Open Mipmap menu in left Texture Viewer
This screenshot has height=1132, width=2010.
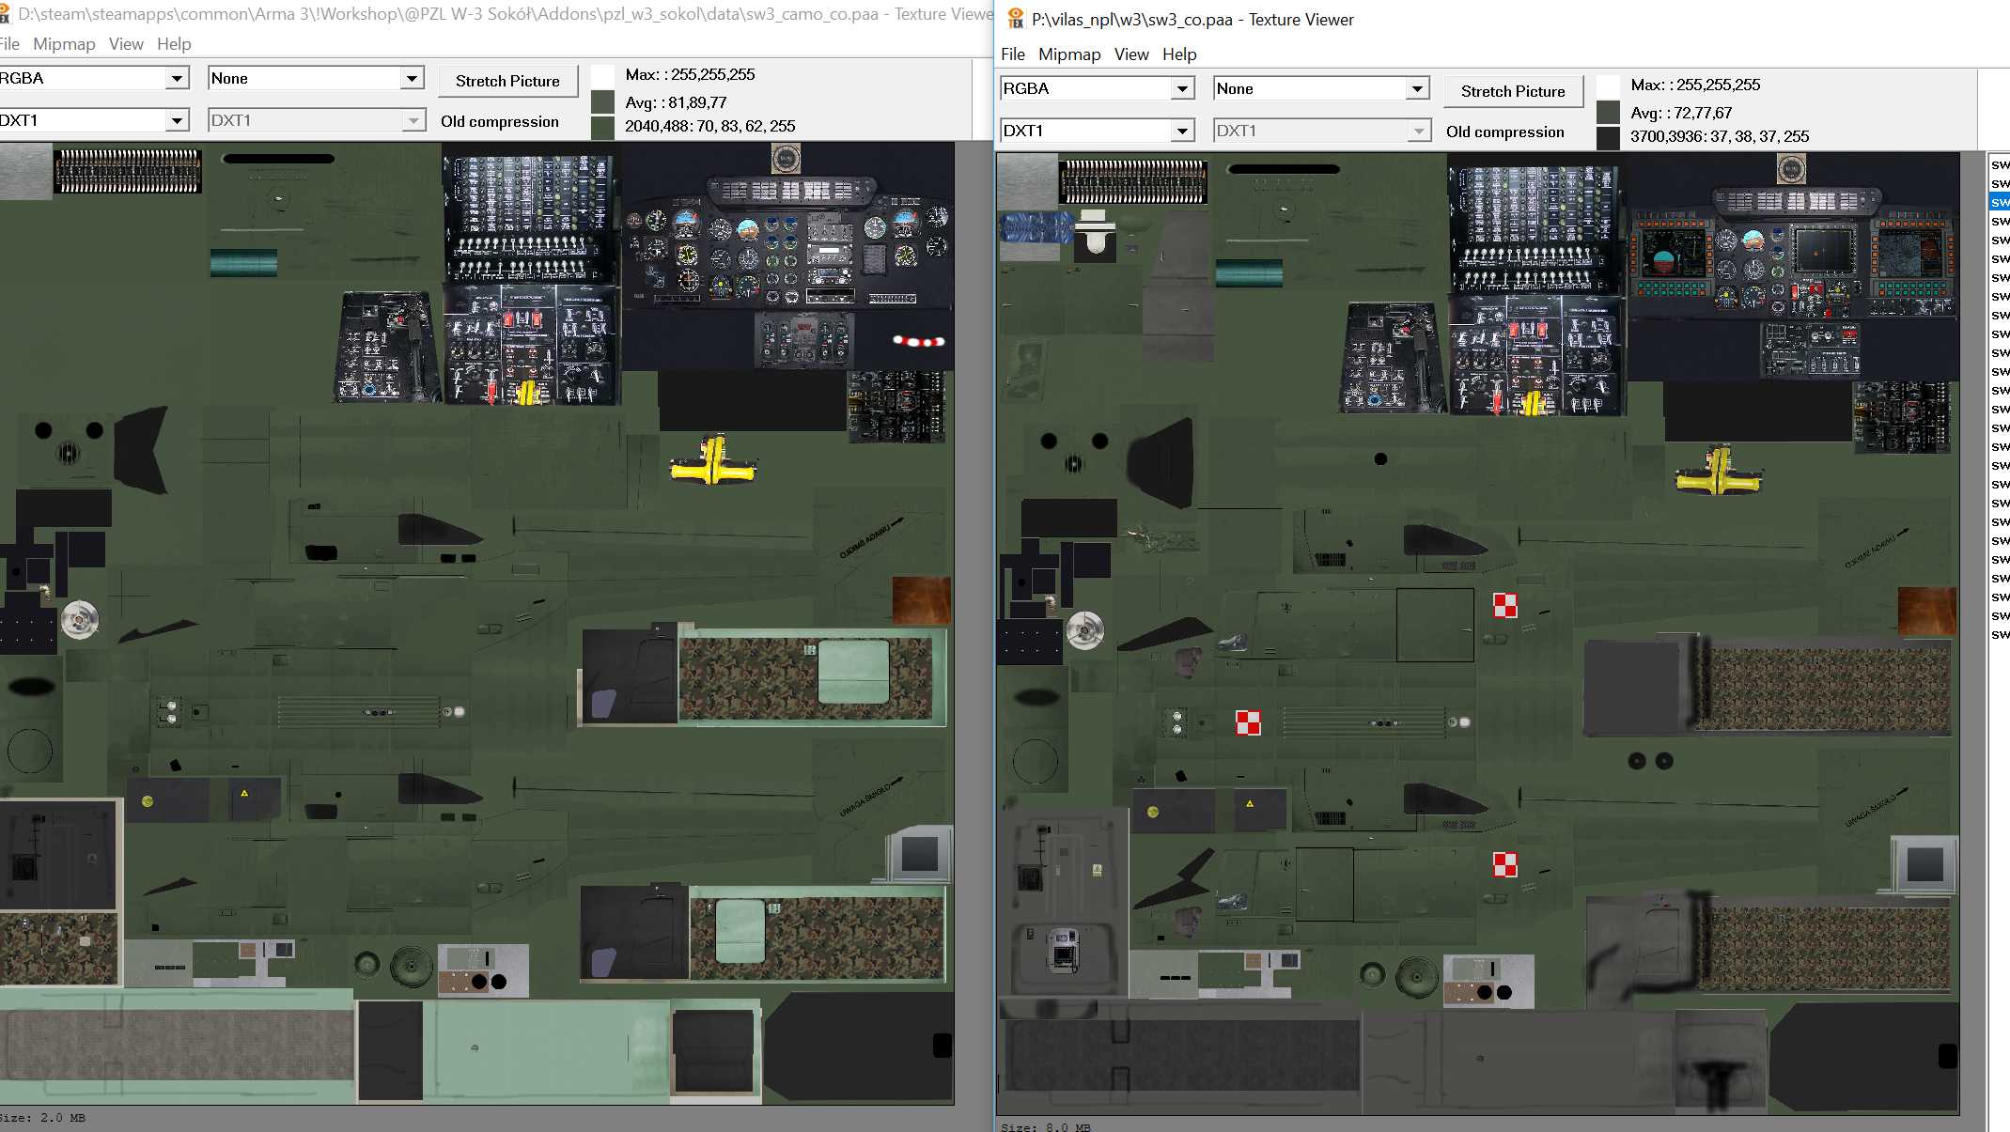pos(64,44)
